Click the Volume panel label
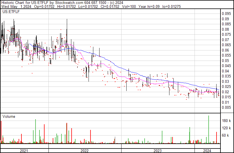 point(9,116)
